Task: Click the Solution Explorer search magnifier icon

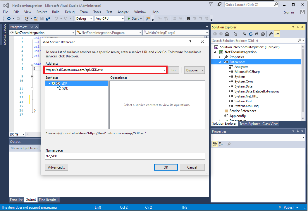Action: 299,40
